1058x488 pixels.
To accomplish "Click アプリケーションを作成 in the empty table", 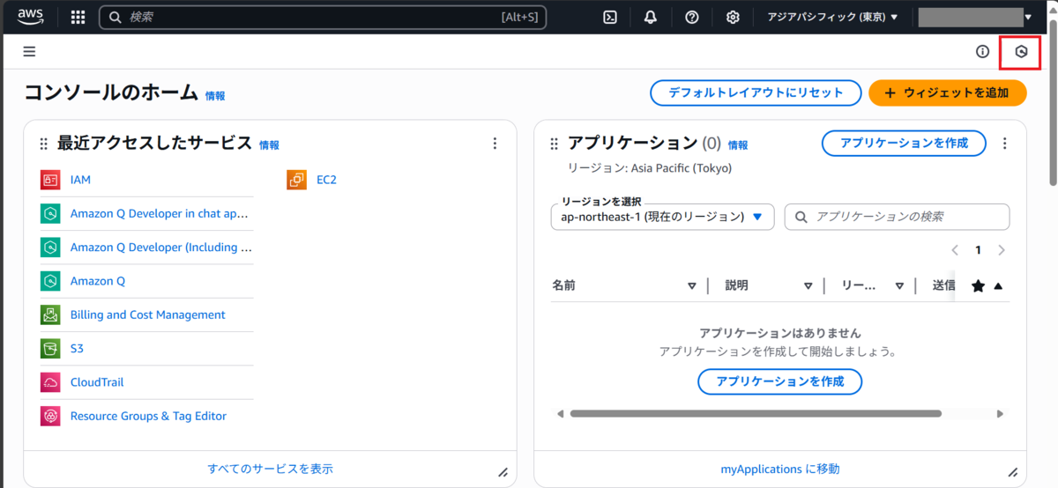I will (779, 381).
